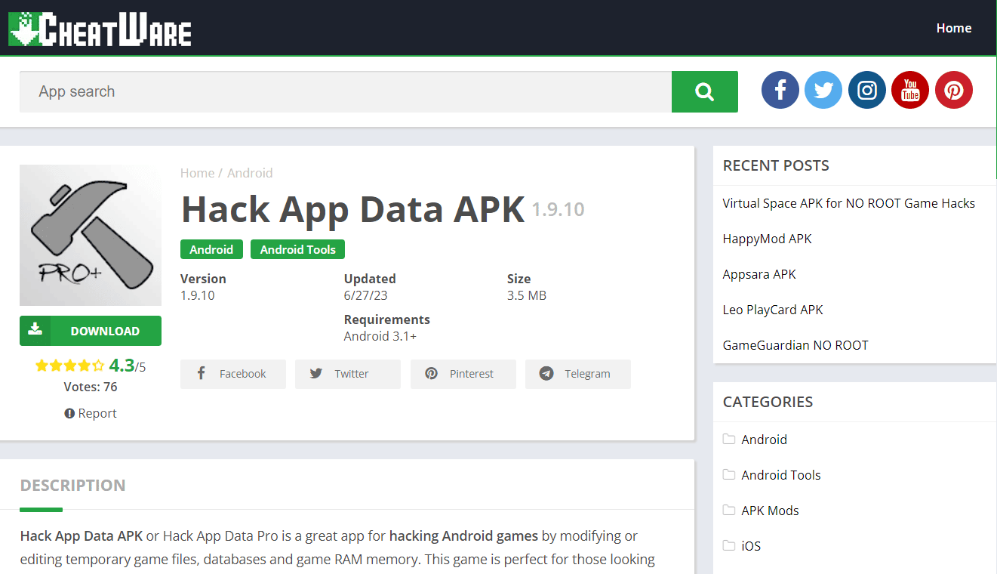This screenshot has width=997, height=574.
Task: Open the YouTube social circle icon
Action: pyautogui.click(x=910, y=91)
